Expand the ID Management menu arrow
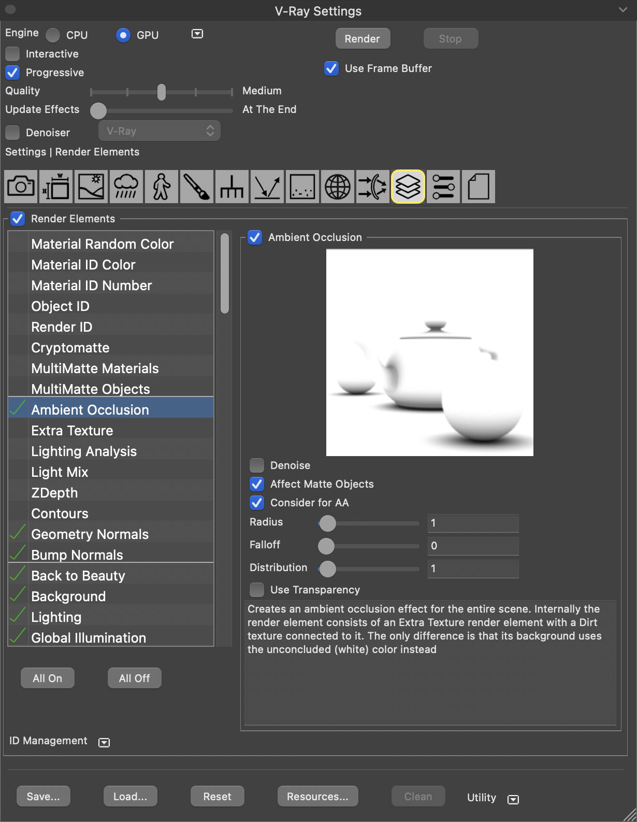This screenshot has width=637, height=822. coord(104,742)
